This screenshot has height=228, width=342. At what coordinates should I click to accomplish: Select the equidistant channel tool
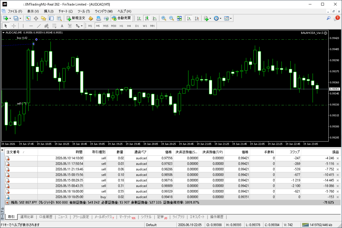click(x=46, y=26)
